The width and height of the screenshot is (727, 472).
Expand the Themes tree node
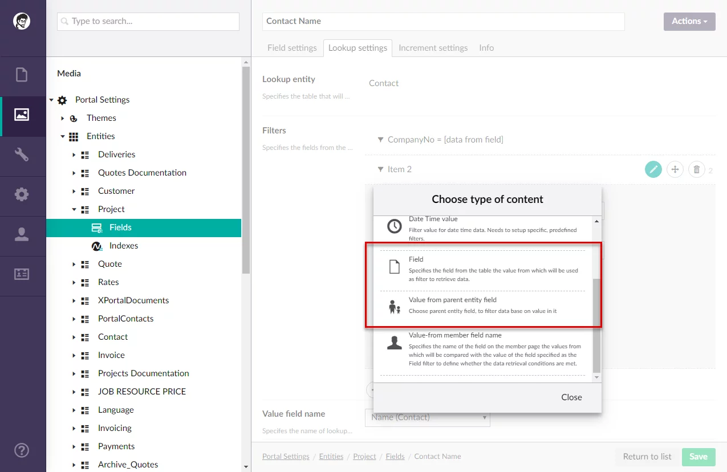63,118
